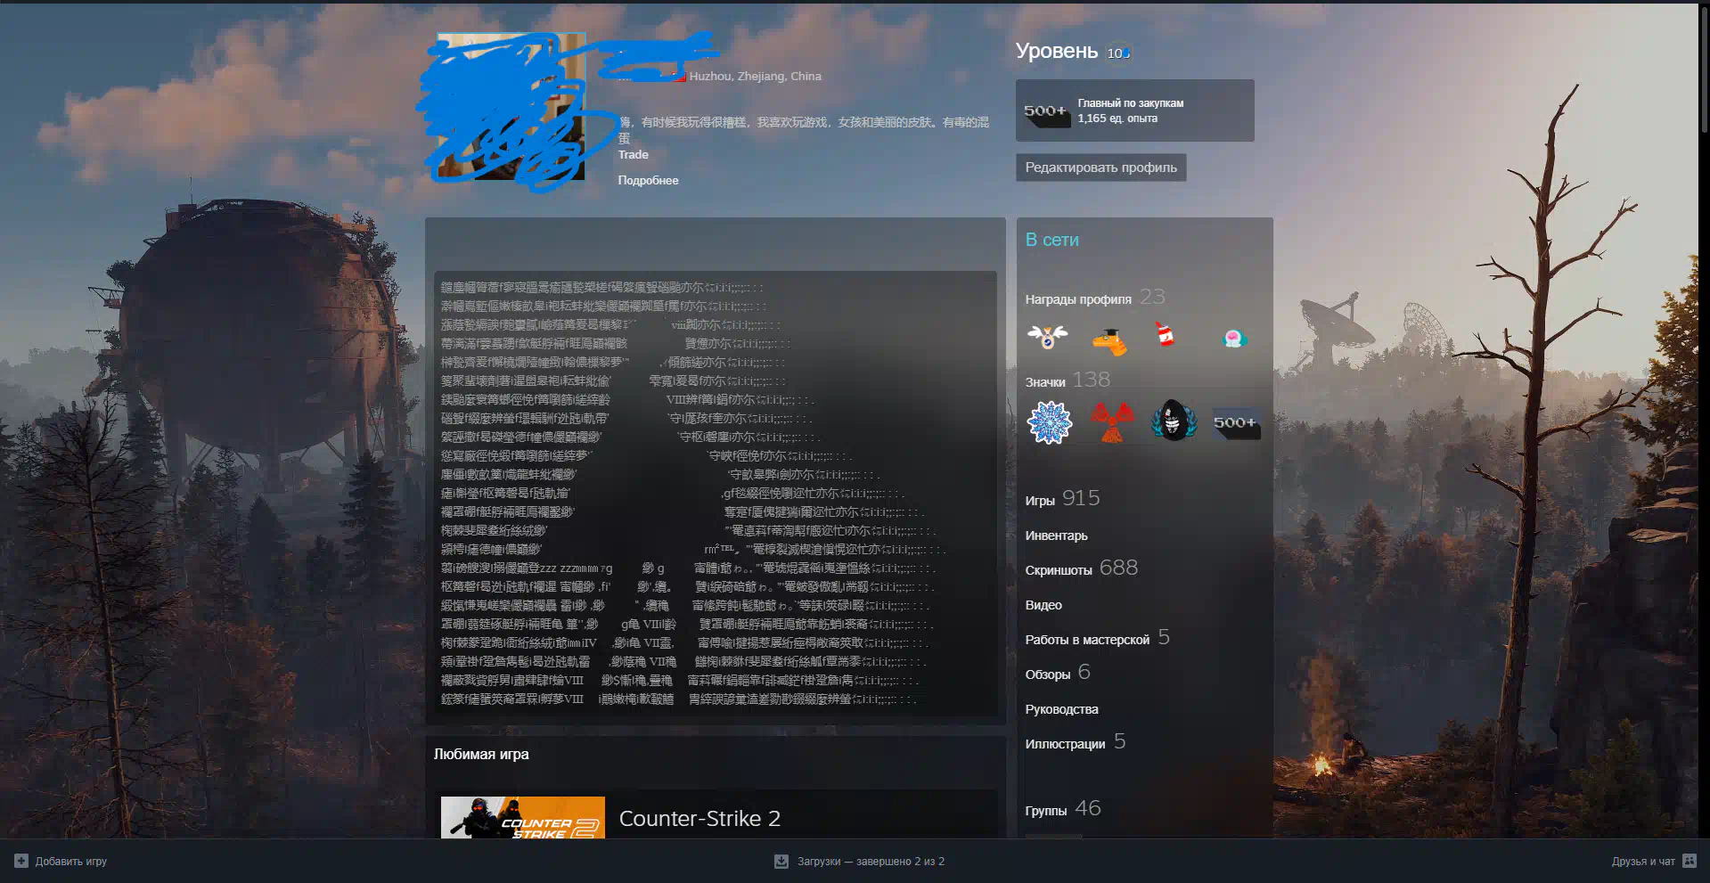Viewport: 1710px width, 883px height.
Task: Open Друзья и чат label
Action: (1643, 861)
